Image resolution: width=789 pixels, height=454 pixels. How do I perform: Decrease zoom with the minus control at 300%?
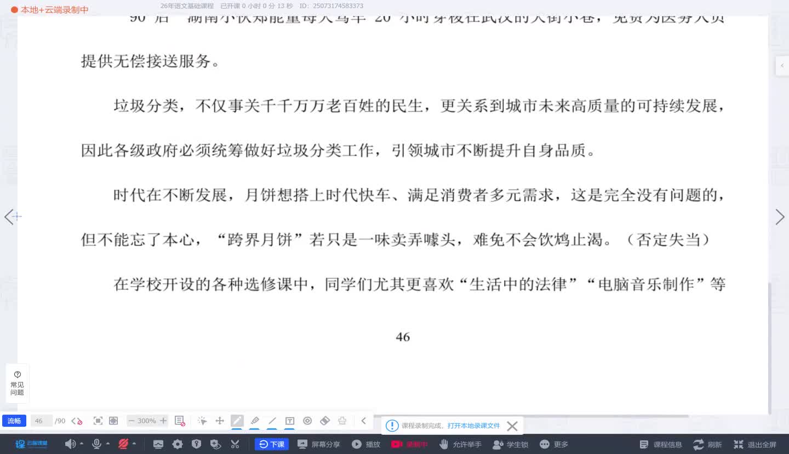pos(131,420)
